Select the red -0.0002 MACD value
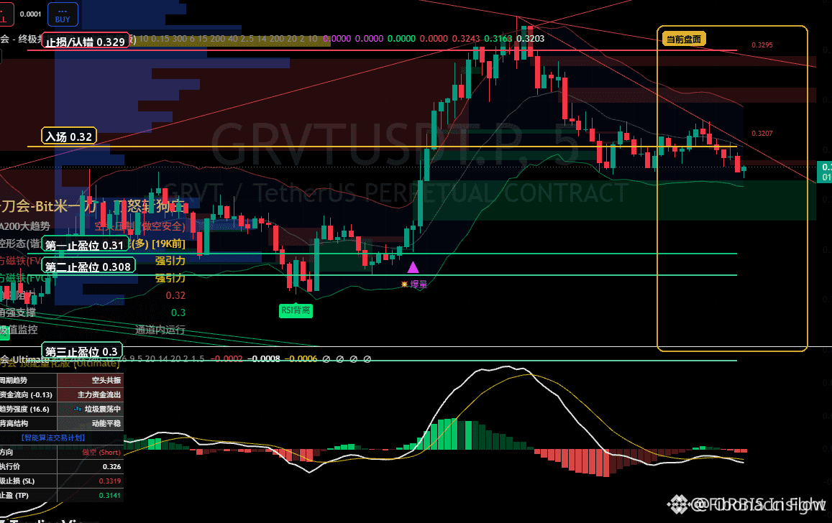Image resolution: width=832 pixels, height=523 pixels. (x=227, y=358)
